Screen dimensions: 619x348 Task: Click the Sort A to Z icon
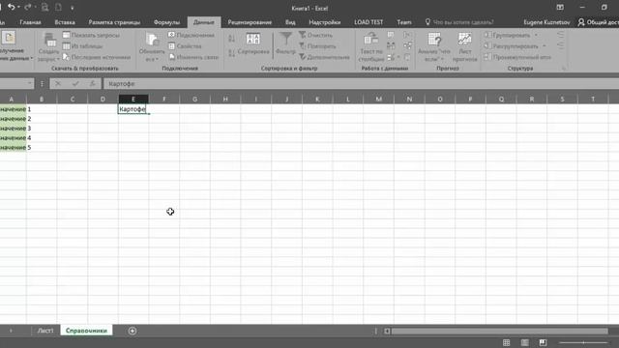pos(231,39)
